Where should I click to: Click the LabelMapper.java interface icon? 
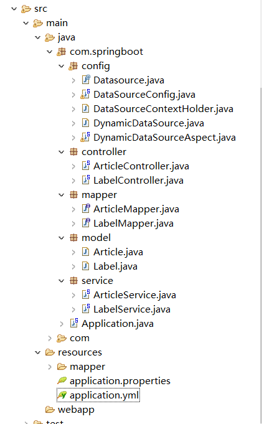tap(86, 223)
